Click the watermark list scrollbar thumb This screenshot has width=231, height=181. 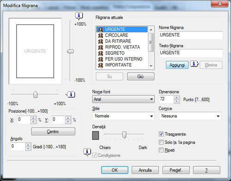pyautogui.click(x=151, y=42)
